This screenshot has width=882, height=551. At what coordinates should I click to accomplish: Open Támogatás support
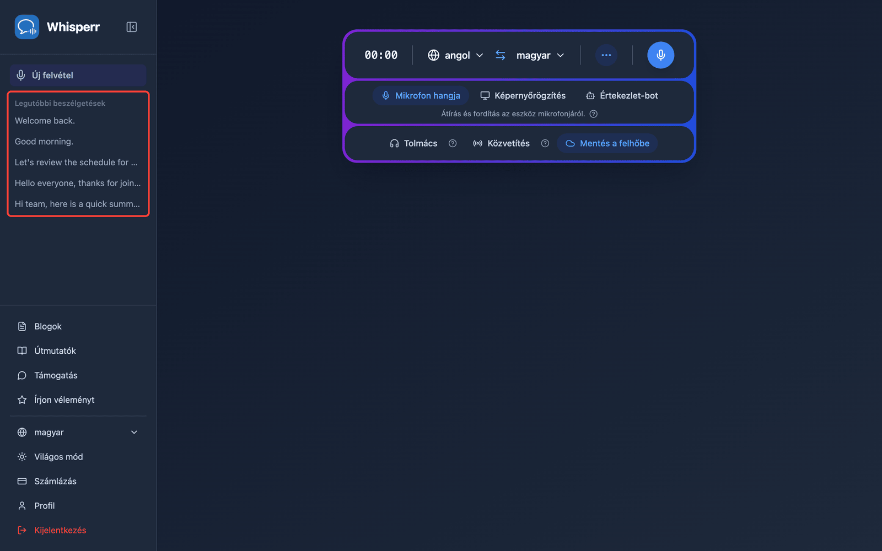(78, 375)
